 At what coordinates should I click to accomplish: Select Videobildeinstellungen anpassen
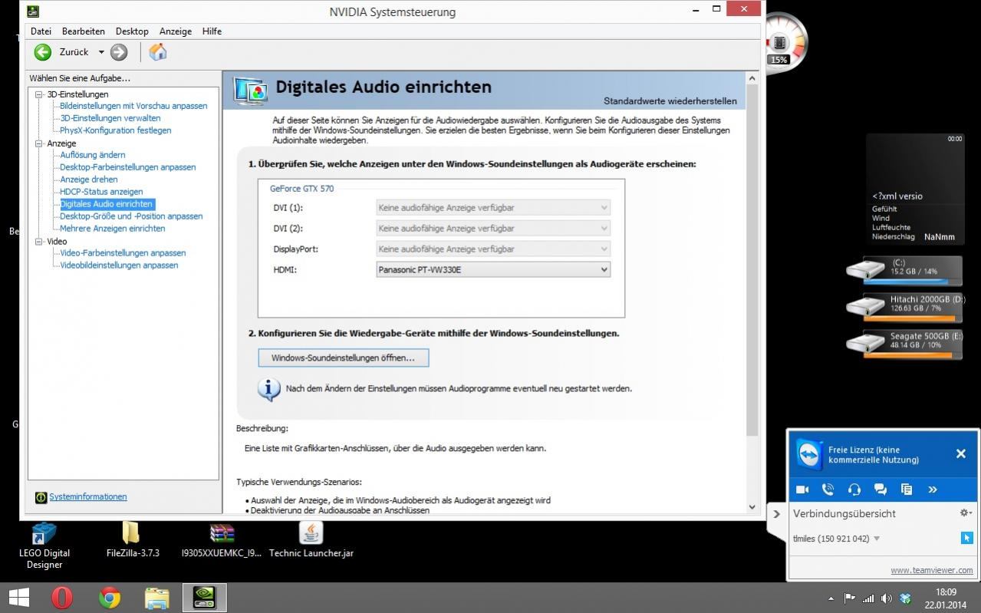pos(119,265)
